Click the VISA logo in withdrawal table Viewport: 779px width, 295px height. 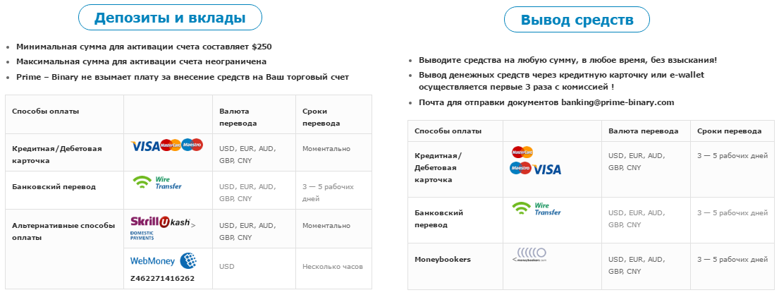[547, 169]
